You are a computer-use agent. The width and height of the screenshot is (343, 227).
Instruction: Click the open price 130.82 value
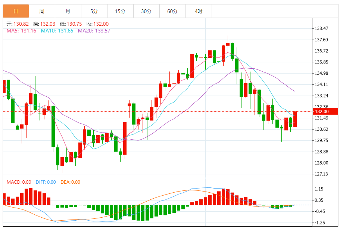(x=21, y=24)
